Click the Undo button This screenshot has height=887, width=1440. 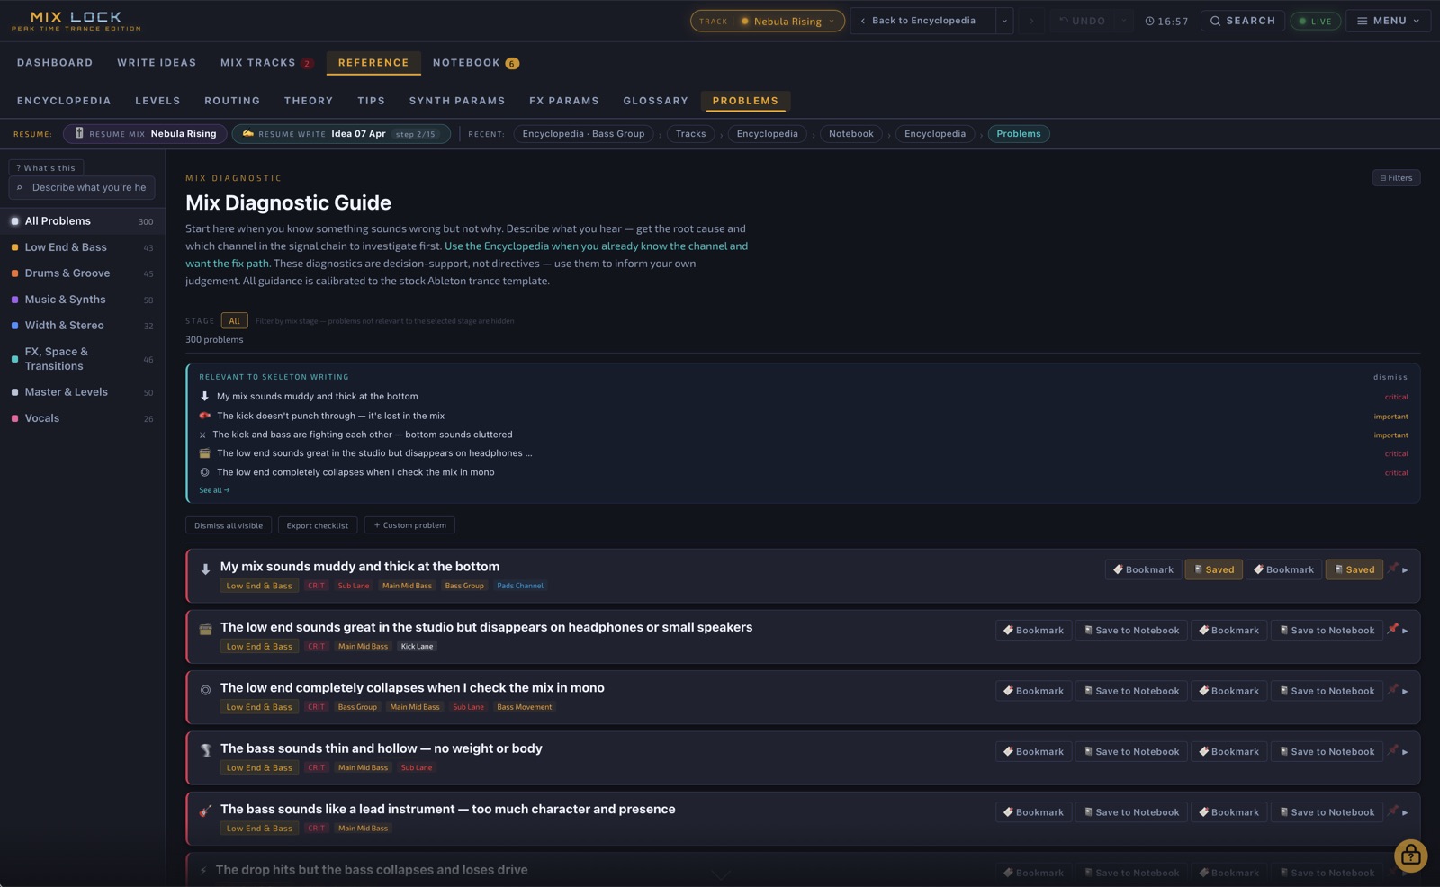pyautogui.click(x=1082, y=21)
